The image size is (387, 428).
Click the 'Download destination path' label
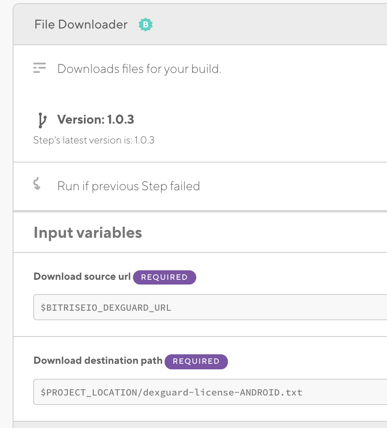98,361
